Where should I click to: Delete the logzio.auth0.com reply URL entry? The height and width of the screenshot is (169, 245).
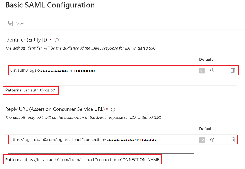(x=233, y=140)
